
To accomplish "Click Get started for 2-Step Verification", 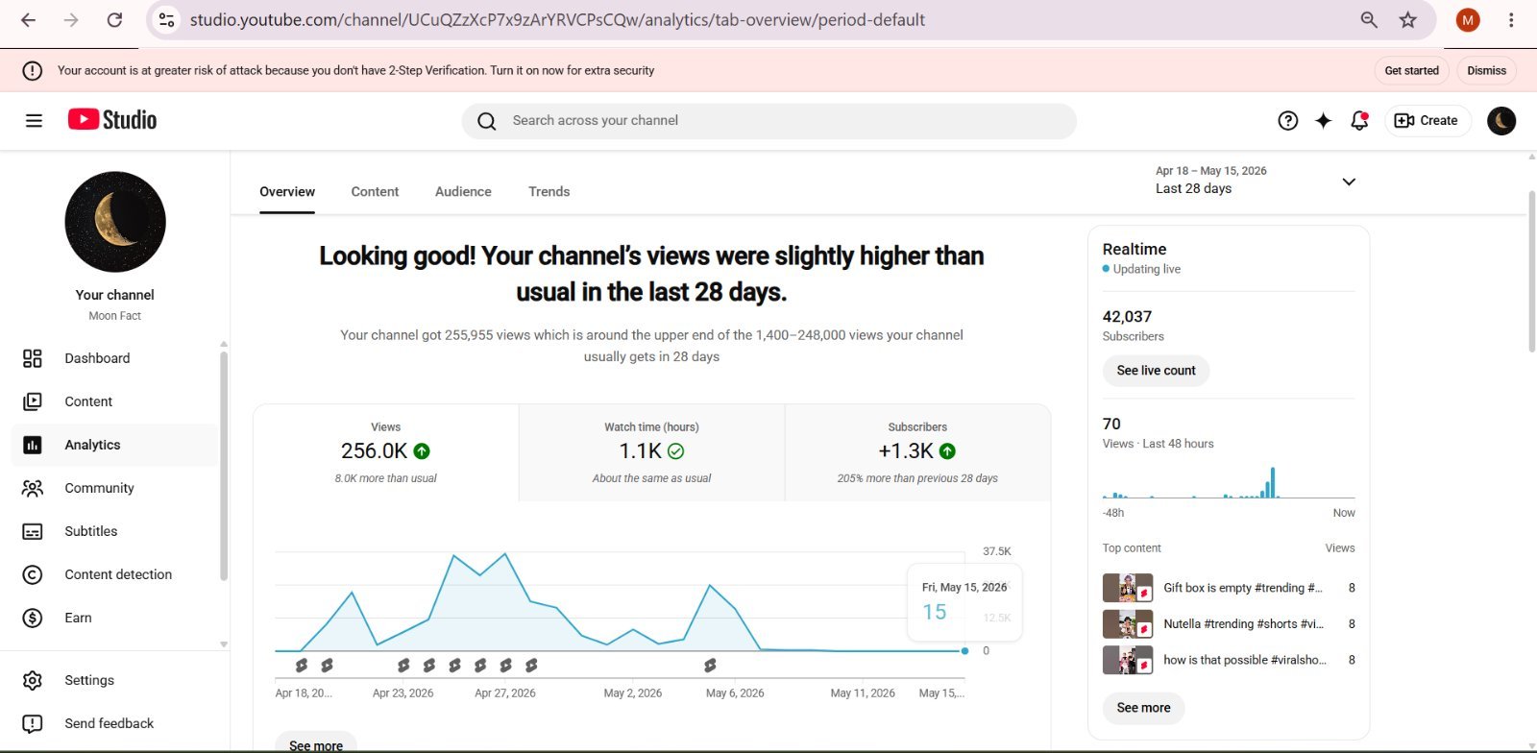I will coord(1411,70).
